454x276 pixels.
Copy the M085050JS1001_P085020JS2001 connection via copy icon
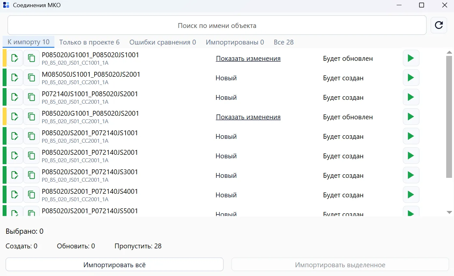(x=31, y=78)
